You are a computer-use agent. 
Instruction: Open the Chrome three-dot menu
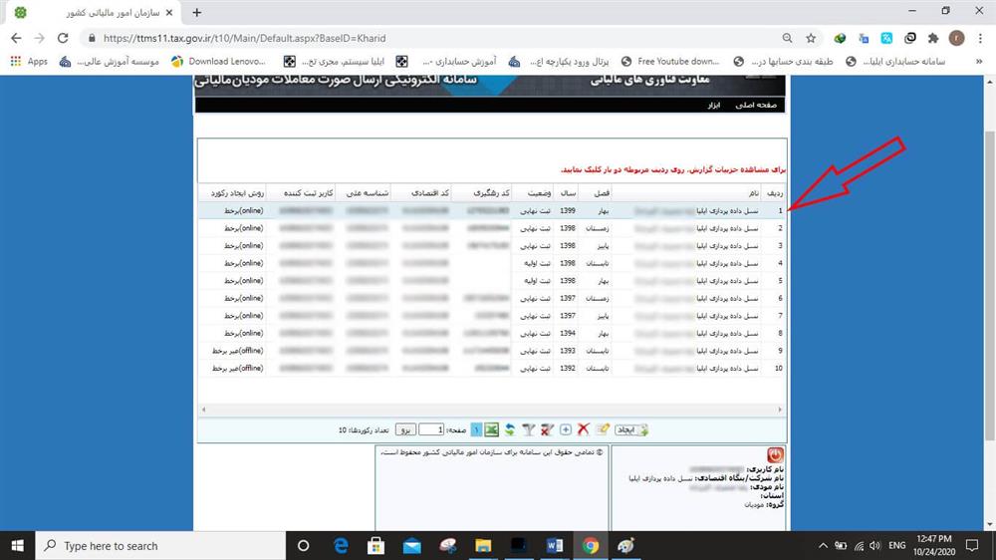(980, 38)
